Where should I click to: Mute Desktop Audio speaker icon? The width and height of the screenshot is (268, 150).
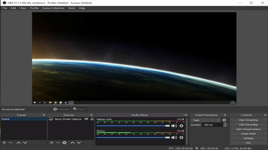coord(174,126)
